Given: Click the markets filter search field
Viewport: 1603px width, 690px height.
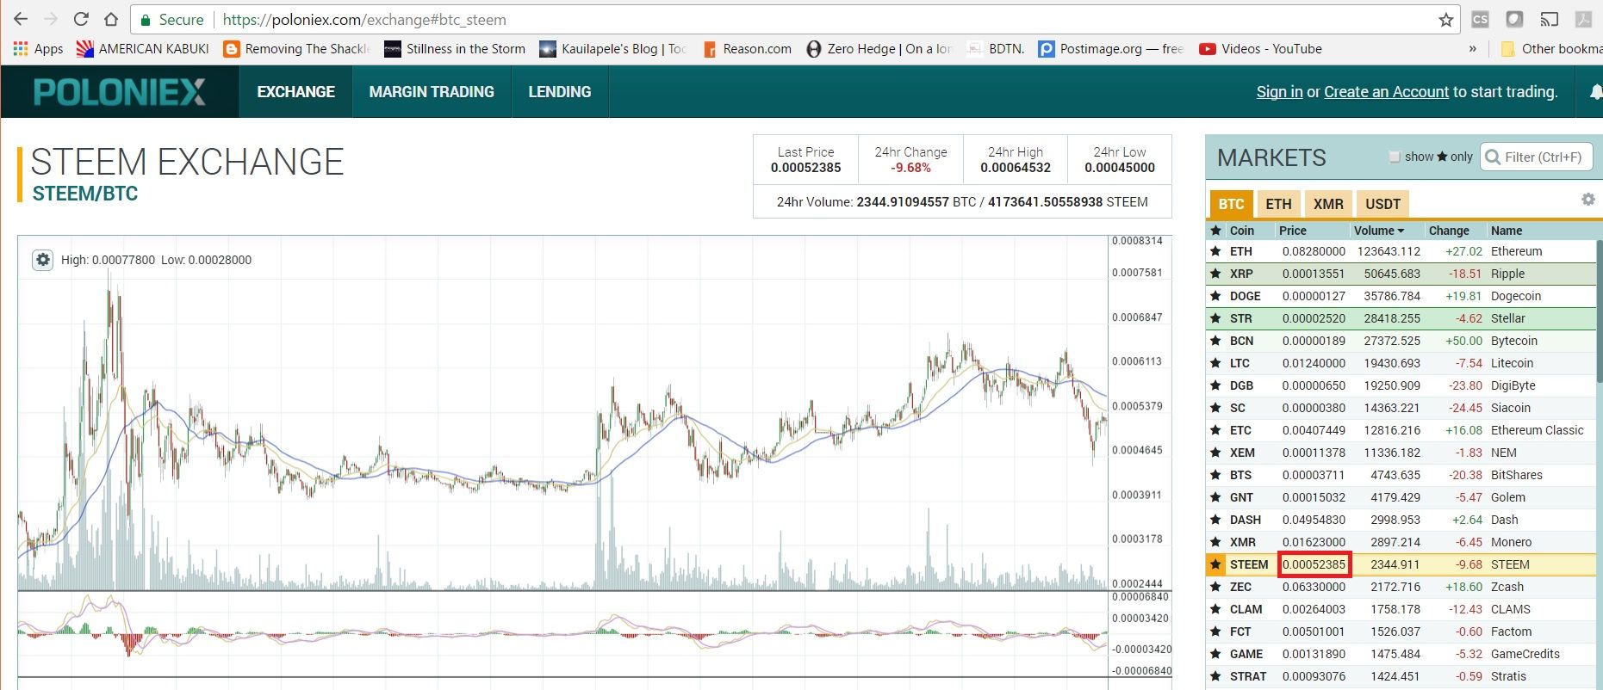Looking at the screenshot, I should 1537,157.
